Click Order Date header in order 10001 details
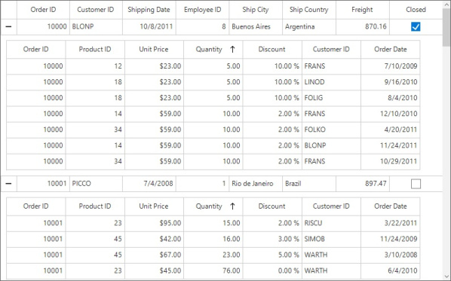 pos(391,206)
